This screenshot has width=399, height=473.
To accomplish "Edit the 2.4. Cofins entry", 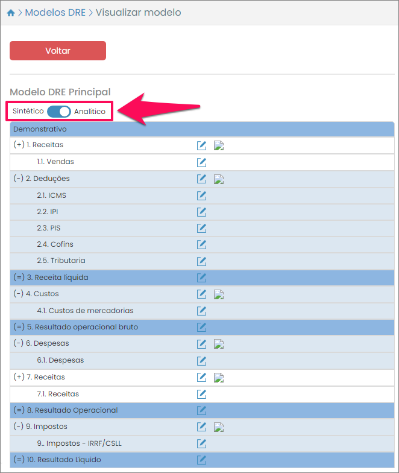I will coord(202,245).
